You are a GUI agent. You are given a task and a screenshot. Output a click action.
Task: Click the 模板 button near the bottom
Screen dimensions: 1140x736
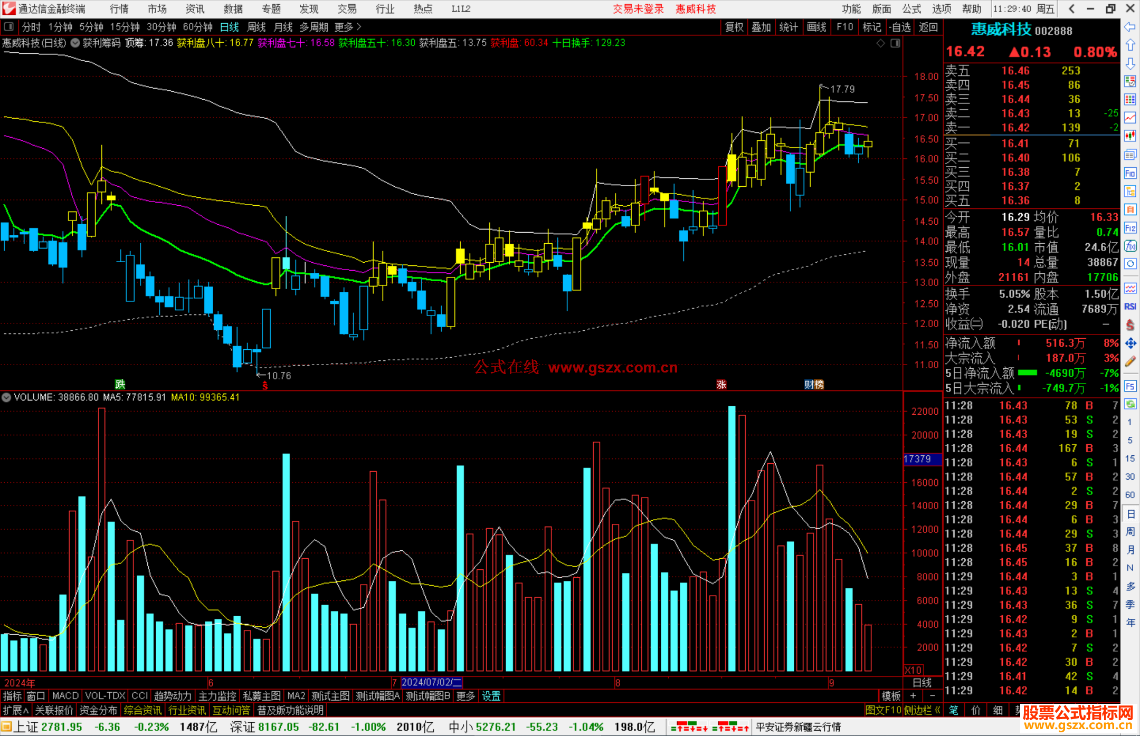891,696
